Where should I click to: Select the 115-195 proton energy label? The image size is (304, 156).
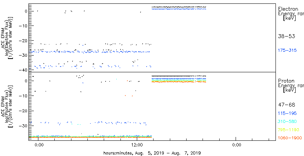click(x=287, y=113)
